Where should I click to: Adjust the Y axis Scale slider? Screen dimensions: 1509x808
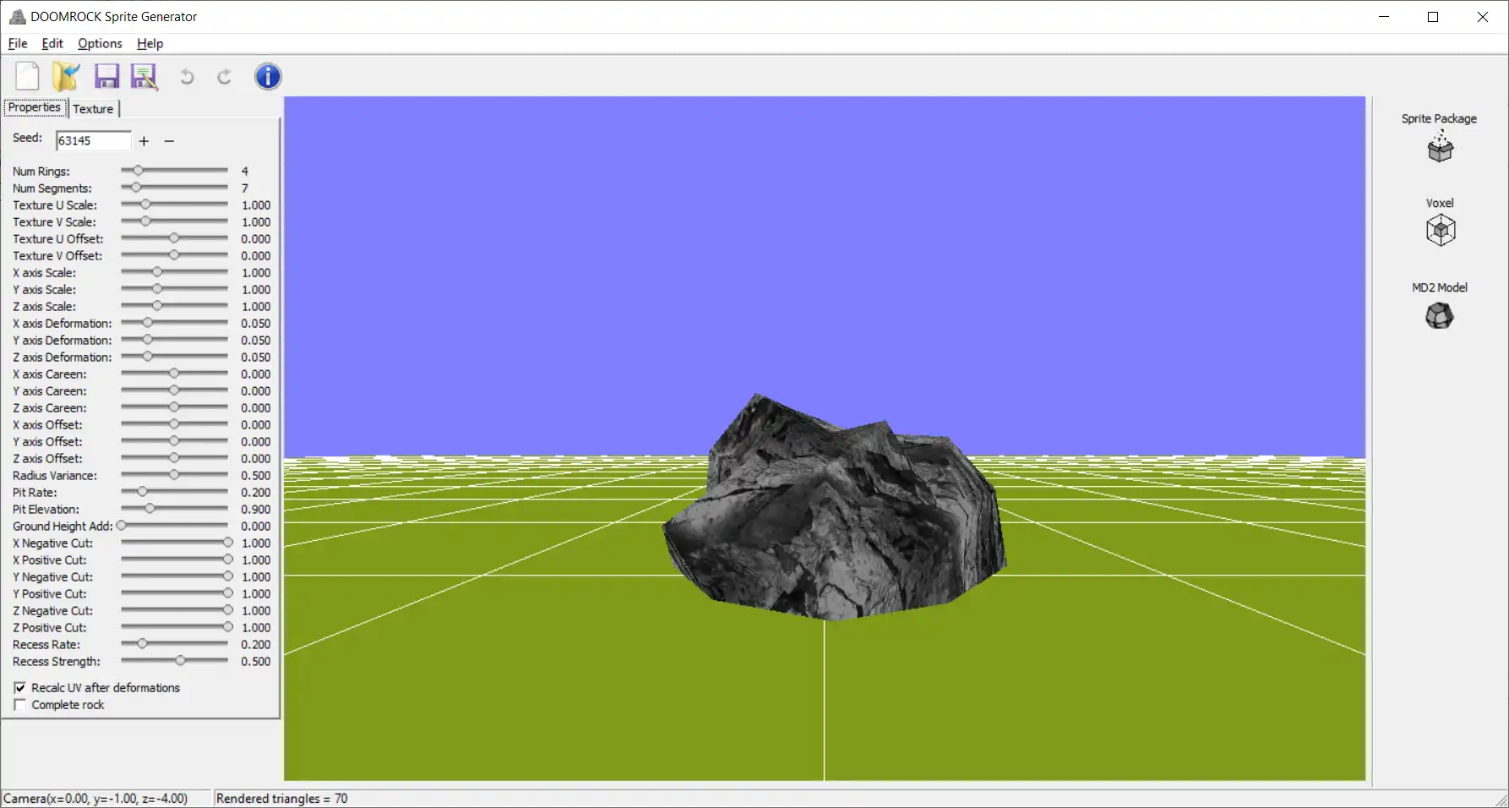[x=174, y=289]
